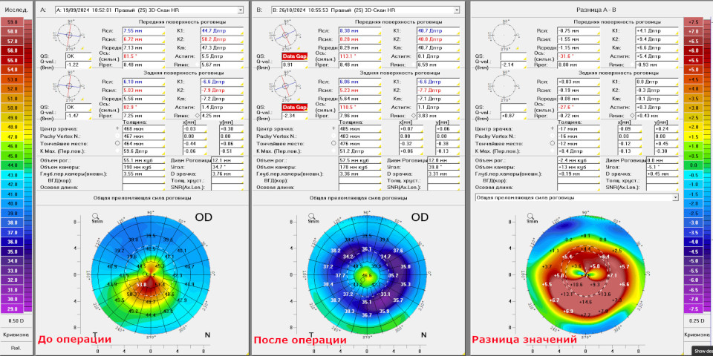Click the left Кривизна scale button
The width and height of the screenshot is (713, 356).
coord(17,334)
